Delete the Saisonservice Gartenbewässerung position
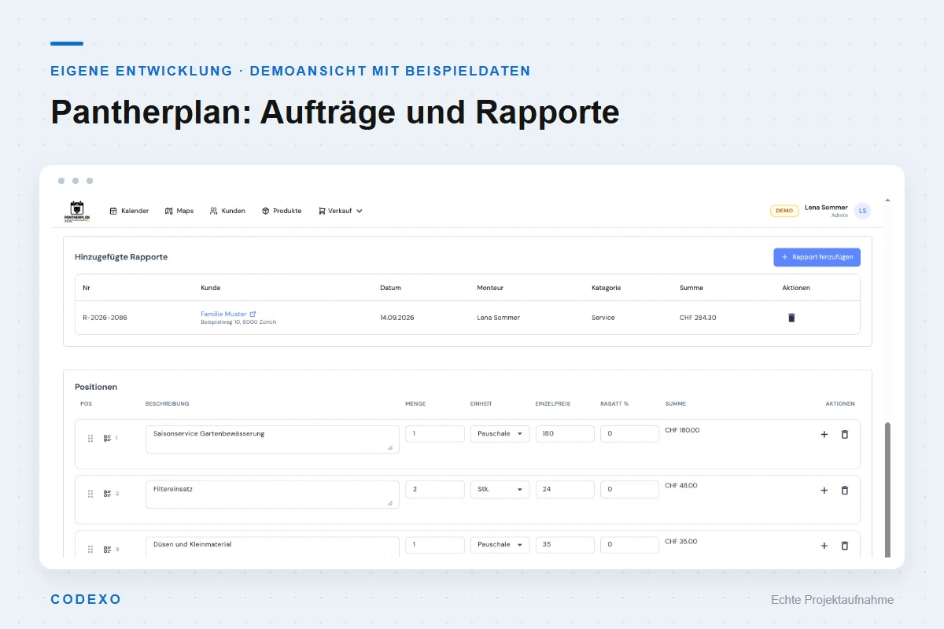This screenshot has height=629, width=944. coord(845,434)
